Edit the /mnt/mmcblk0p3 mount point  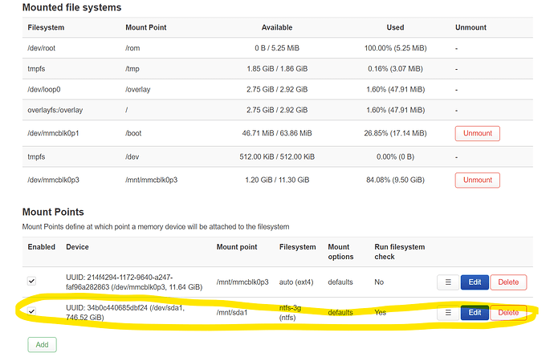point(475,282)
